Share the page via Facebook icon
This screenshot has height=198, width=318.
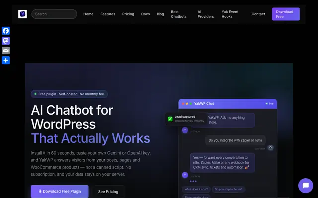6,31
